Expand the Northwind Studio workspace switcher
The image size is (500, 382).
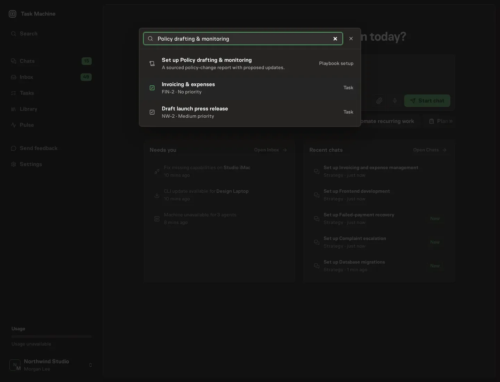51,365
